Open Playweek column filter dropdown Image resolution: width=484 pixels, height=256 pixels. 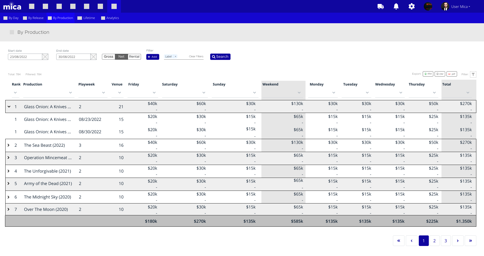(x=104, y=93)
